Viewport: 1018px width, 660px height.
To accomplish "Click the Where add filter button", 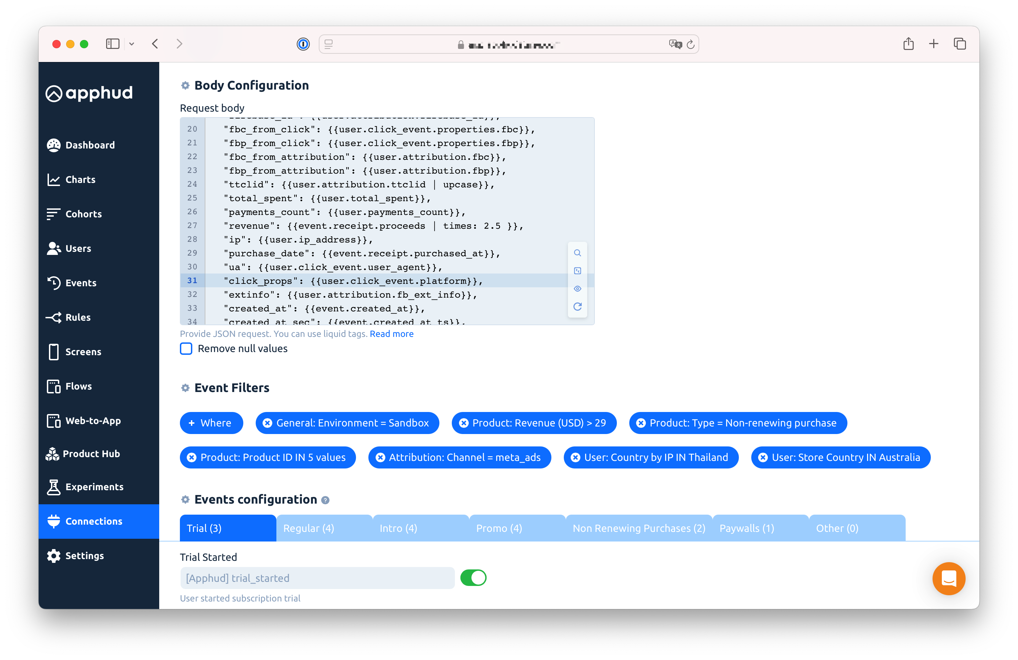I will tap(211, 423).
